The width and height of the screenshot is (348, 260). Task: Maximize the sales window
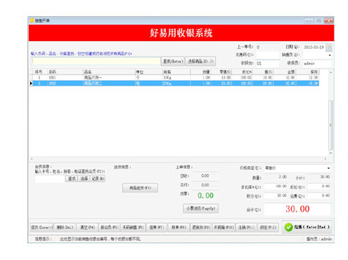pyautogui.click(x=319, y=21)
